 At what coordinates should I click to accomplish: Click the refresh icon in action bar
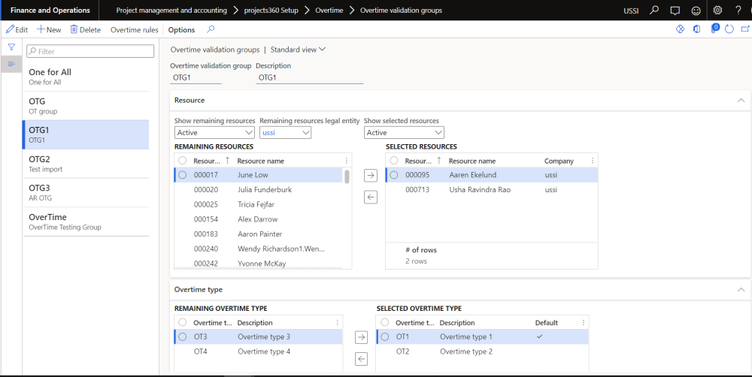pyautogui.click(x=729, y=29)
